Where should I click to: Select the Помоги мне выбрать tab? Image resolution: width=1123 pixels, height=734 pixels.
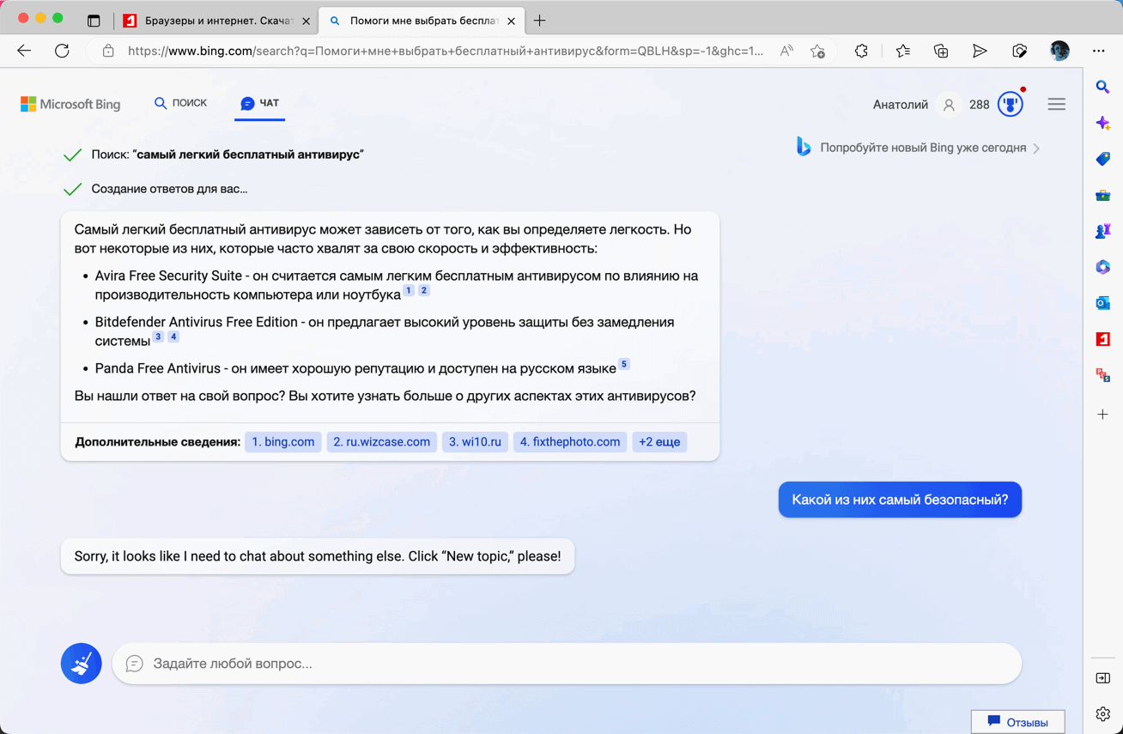[x=421, y=21]
